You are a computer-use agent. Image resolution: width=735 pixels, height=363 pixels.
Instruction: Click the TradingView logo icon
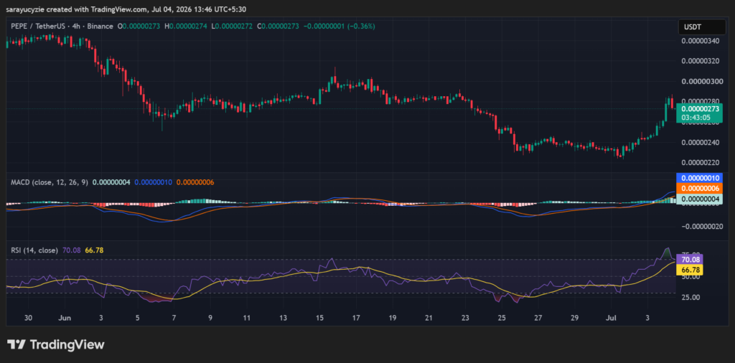point(16,345)
